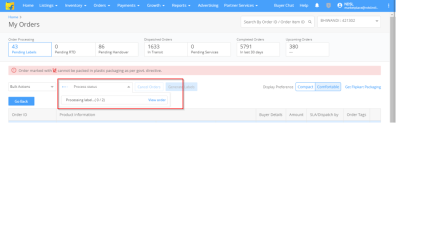Open Buyer Chat
The image size is (422, 237).
pyautogui.click(x=284, y=5)
